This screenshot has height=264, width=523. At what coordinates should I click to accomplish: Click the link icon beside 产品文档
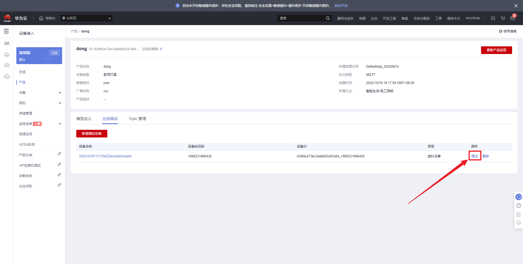[x=59, y=154]
